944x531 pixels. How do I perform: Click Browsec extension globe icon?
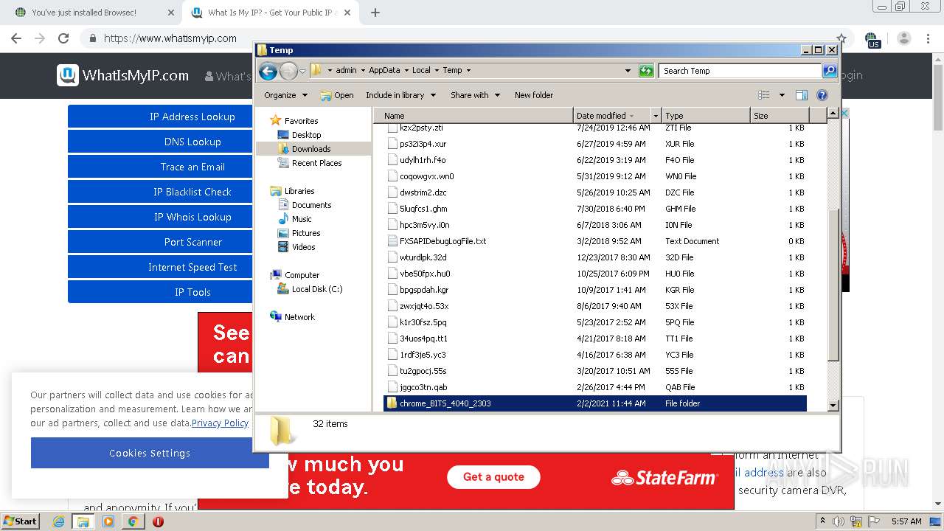pyautogui.click(x=872, y=39)
